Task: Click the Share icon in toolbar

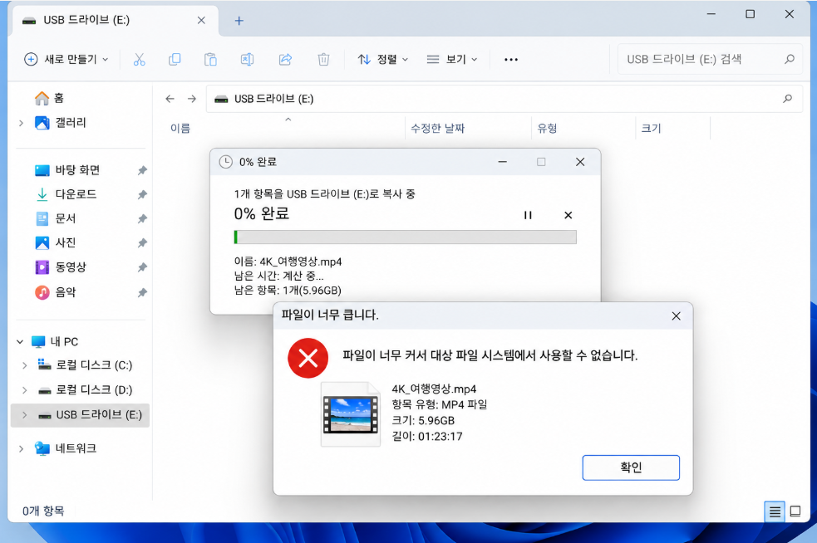Action: [x=286, y=59]
